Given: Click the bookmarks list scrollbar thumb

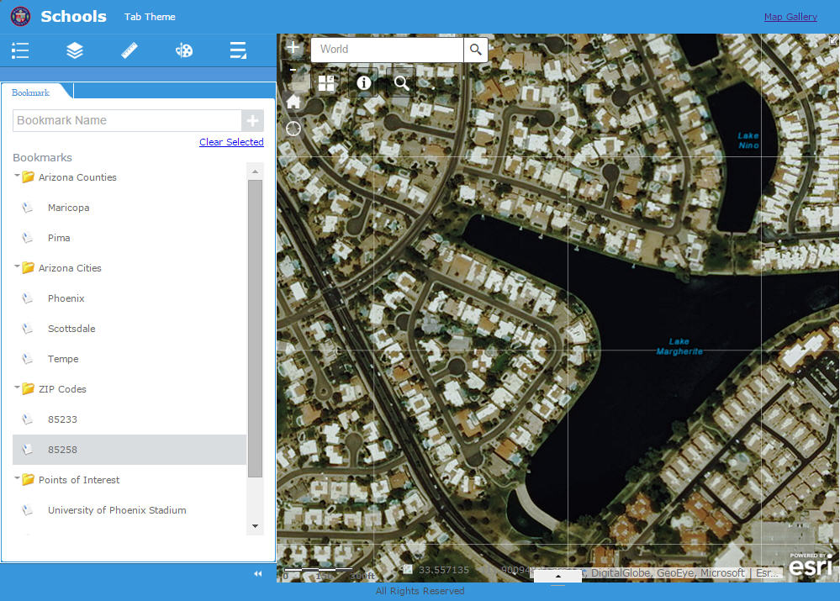Looking at the screenshot, I should pos(255,329).
